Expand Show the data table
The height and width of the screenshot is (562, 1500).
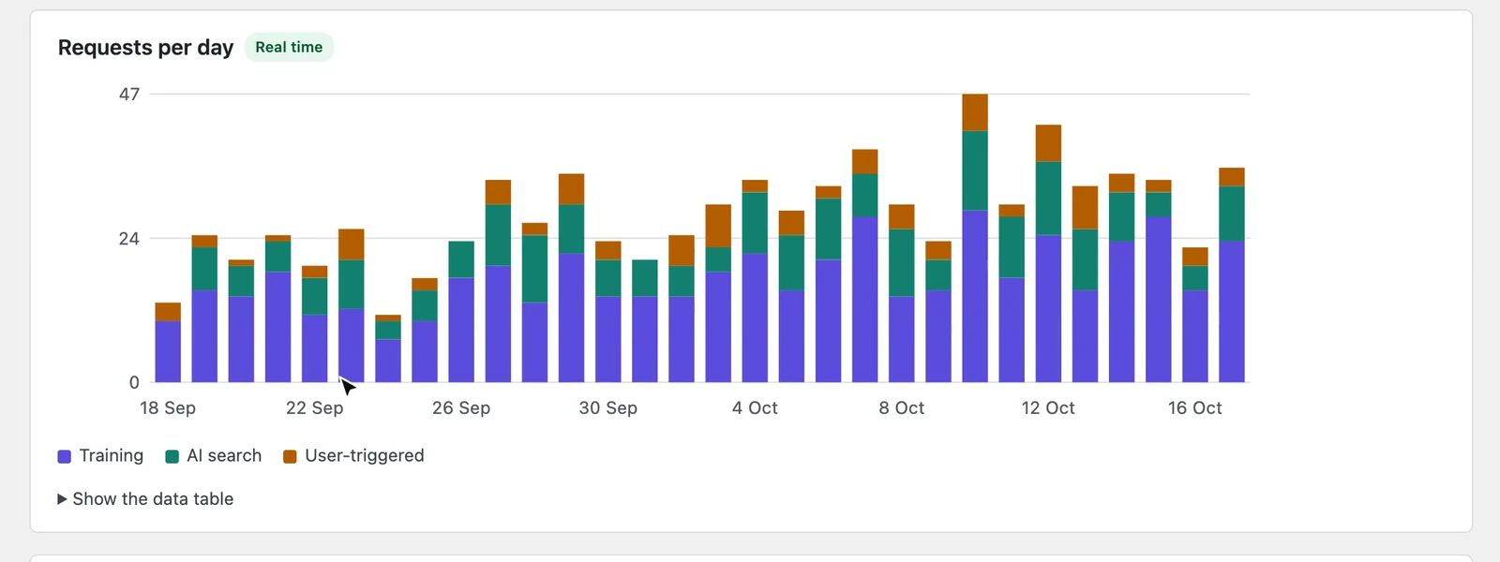[x=145, y=499]
